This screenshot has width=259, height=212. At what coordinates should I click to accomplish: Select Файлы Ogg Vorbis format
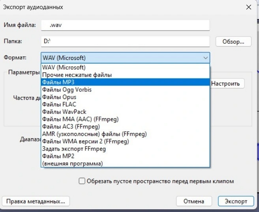tap(67, 89)
